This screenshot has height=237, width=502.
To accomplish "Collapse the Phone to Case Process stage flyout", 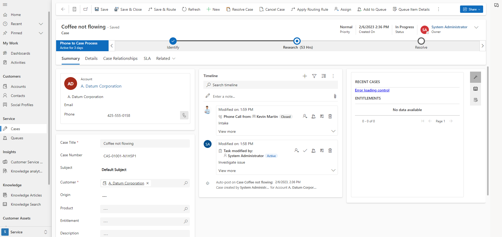I will click(111, 45).
